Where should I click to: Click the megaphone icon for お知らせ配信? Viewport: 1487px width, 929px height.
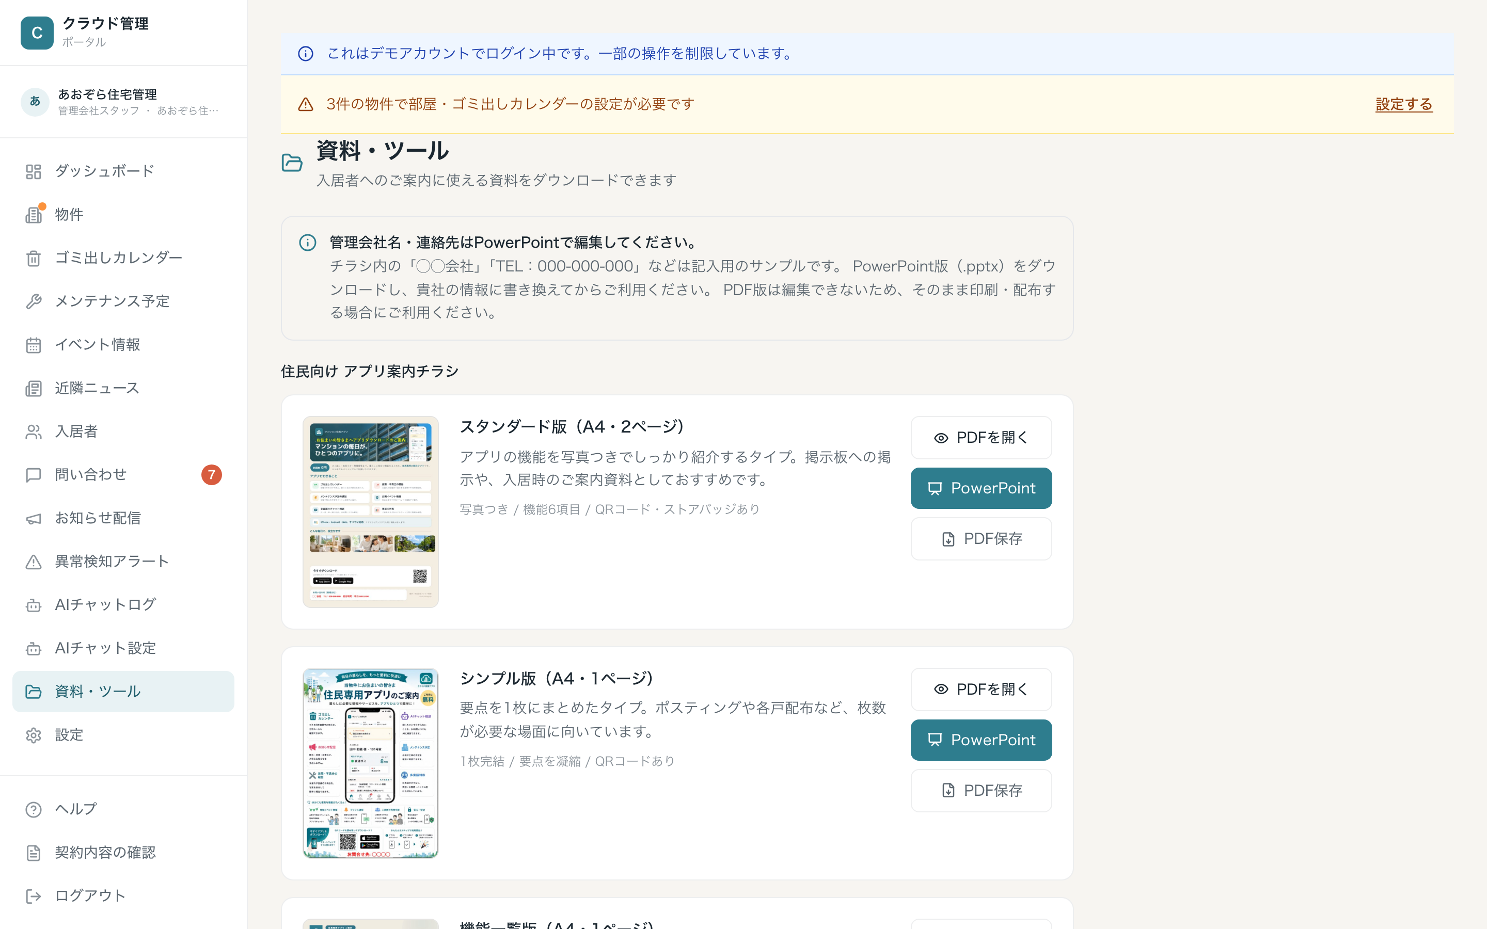pyautogui.click(x=33, y=519)
